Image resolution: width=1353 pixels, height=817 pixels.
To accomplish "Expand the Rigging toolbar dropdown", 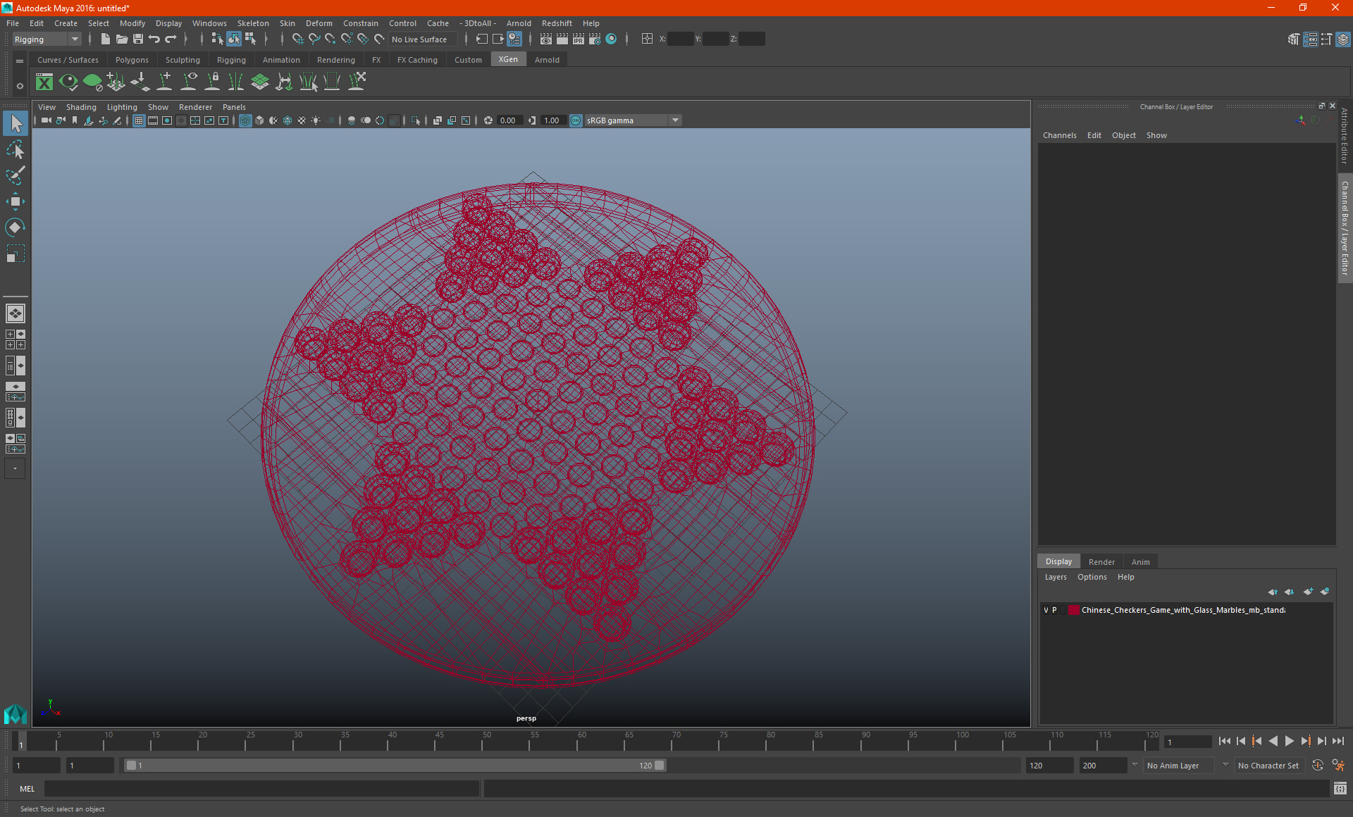I will (x=73, y=39).
